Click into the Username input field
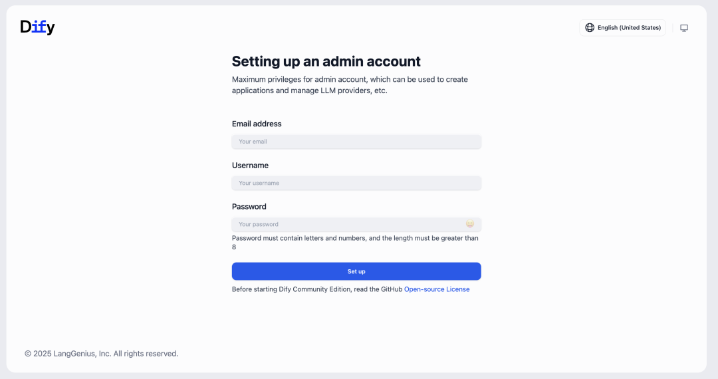Image resolution: width=718 pixels, height=379 pixels. (x=356, y=183)
